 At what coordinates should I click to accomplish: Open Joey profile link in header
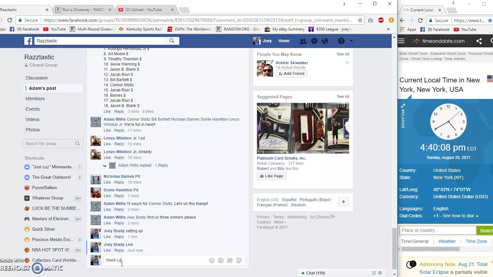click(262, 41)
